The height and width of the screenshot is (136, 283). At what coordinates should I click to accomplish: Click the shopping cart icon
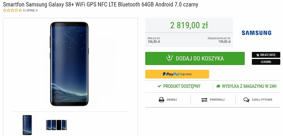169,58
